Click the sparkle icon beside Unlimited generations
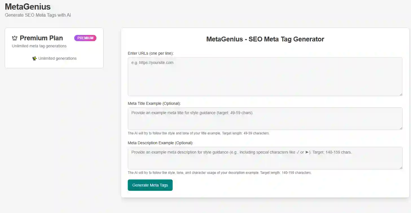The height and width of the screenshot is (213, 411). pyautogui.click(x=34, y=58)
